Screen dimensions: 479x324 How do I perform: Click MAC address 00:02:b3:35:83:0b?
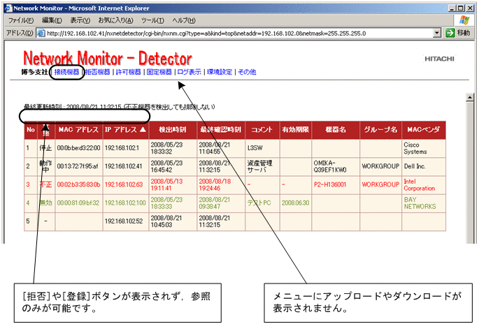[x=79, y=185]
